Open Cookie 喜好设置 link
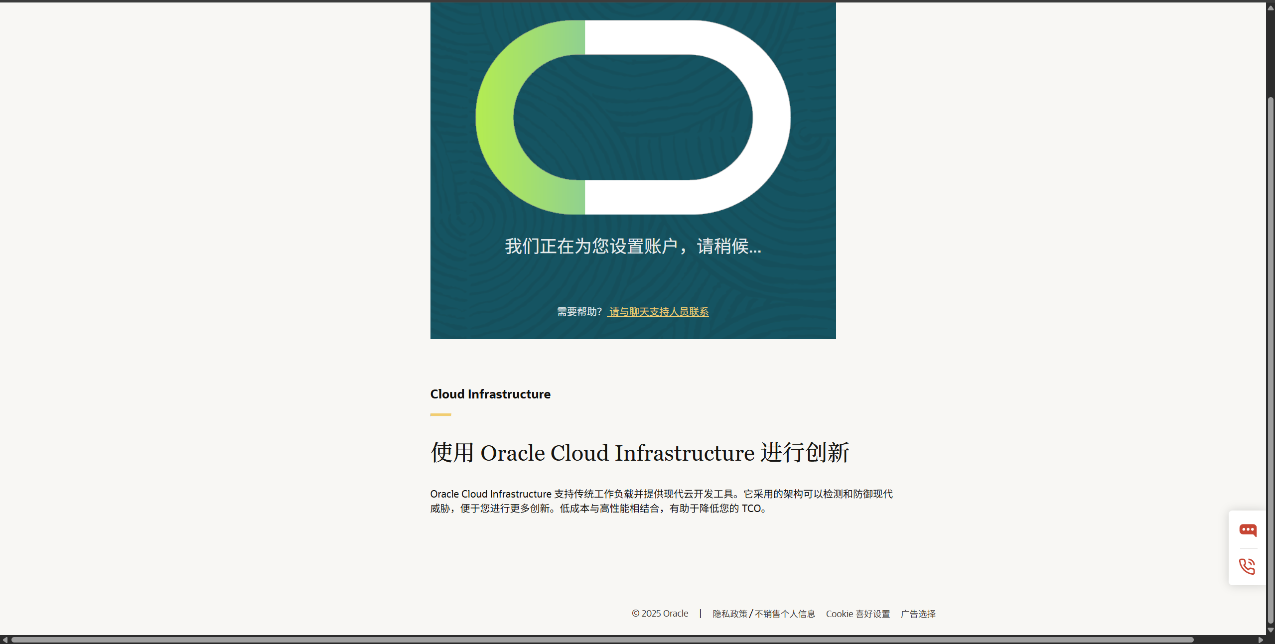The height and width of the screenshot is (644, 1275). 858,614
